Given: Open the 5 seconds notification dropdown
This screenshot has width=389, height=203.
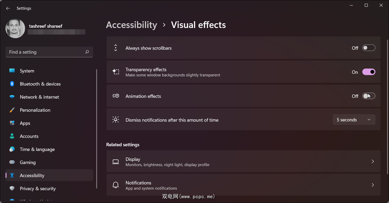Looking at the screenshot, I should point(354,120).
